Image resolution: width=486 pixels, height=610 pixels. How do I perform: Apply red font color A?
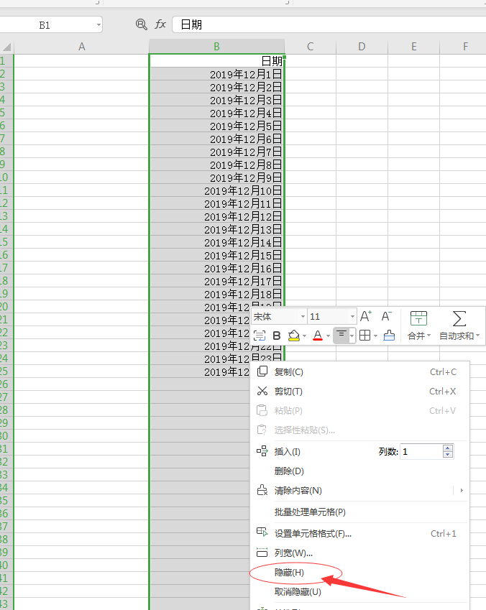click(x=318, y=336)
